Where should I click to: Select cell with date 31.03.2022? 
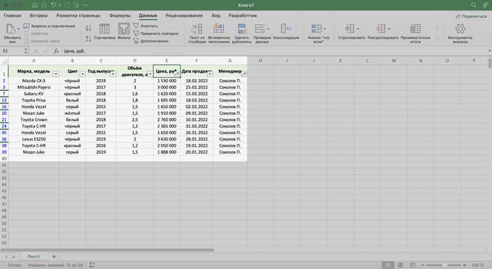[196, 126]
